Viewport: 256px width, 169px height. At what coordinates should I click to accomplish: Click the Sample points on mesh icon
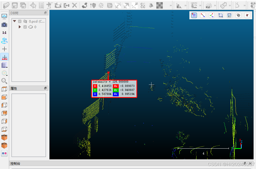point(110,5)
